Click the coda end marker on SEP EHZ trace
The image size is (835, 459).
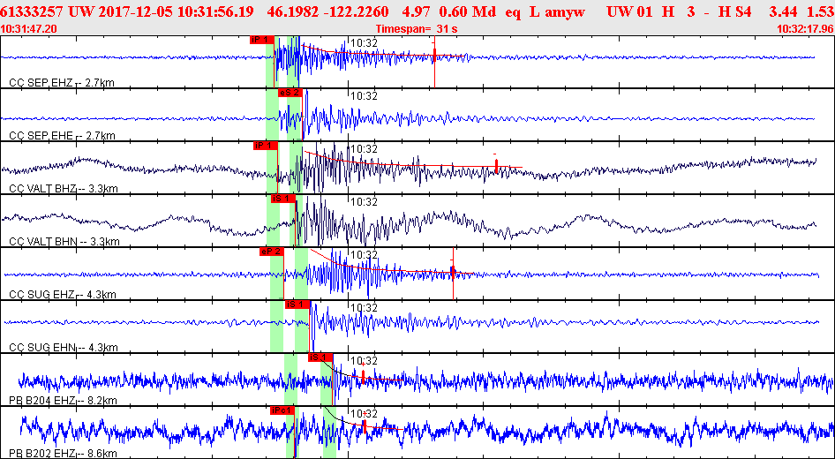434,56
